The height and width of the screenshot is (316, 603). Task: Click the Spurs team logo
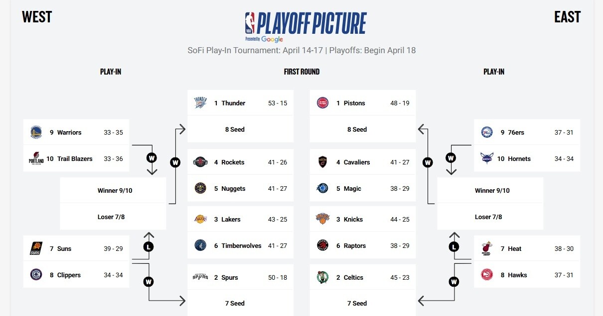[x=200, y=277]
